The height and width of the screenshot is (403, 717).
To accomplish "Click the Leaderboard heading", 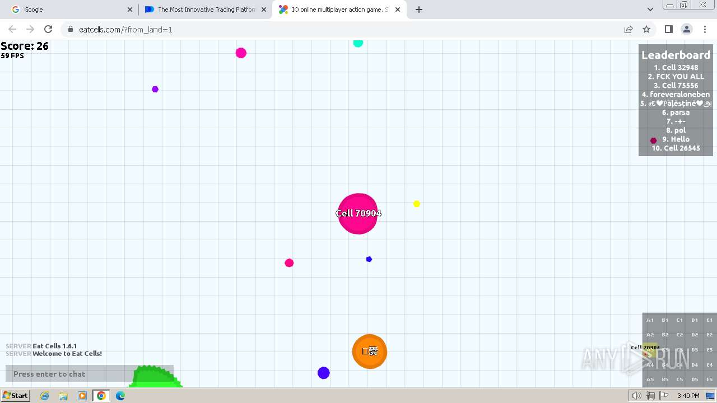I will coord(676,55).
